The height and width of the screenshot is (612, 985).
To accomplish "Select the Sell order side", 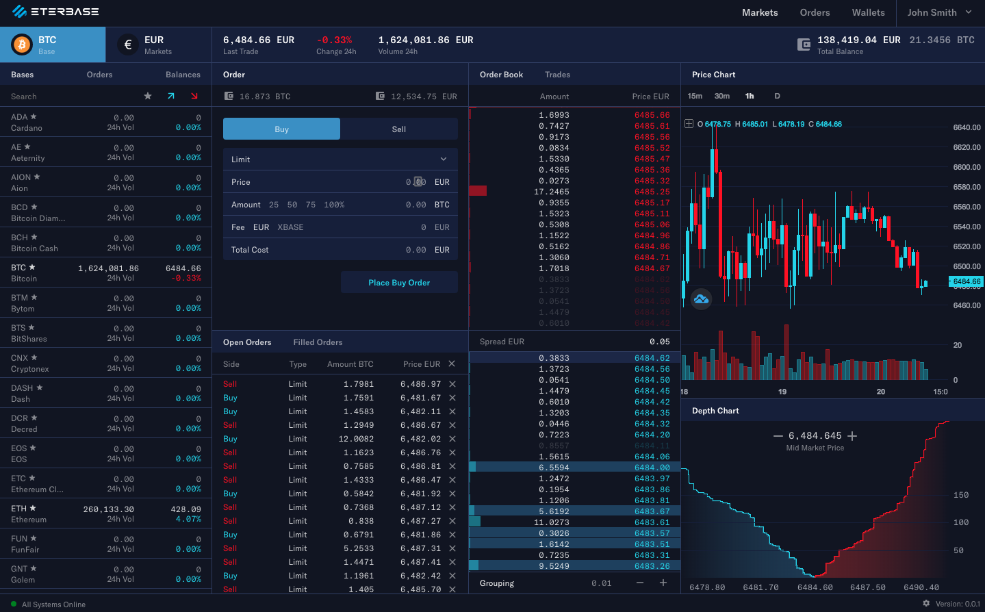I will pos(399,129).
